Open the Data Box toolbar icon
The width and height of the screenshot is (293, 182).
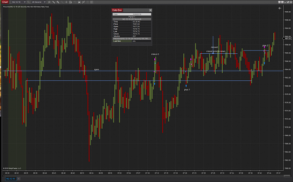click(x=71, y=2)
